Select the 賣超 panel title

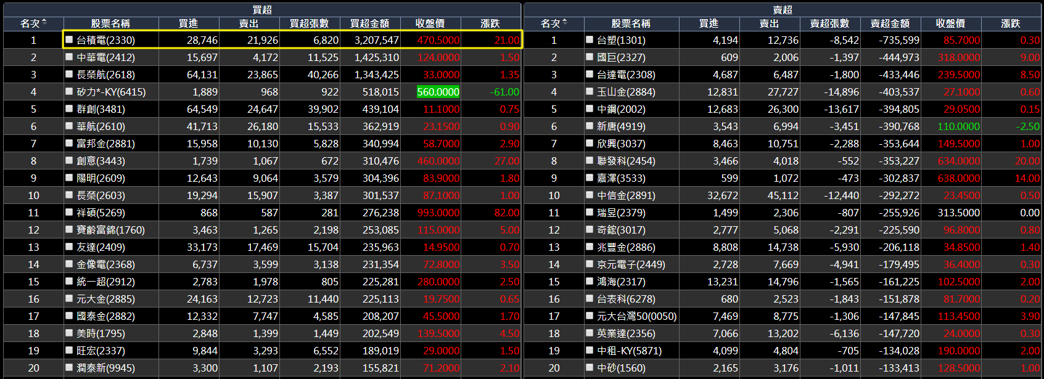tap(783, 10)
